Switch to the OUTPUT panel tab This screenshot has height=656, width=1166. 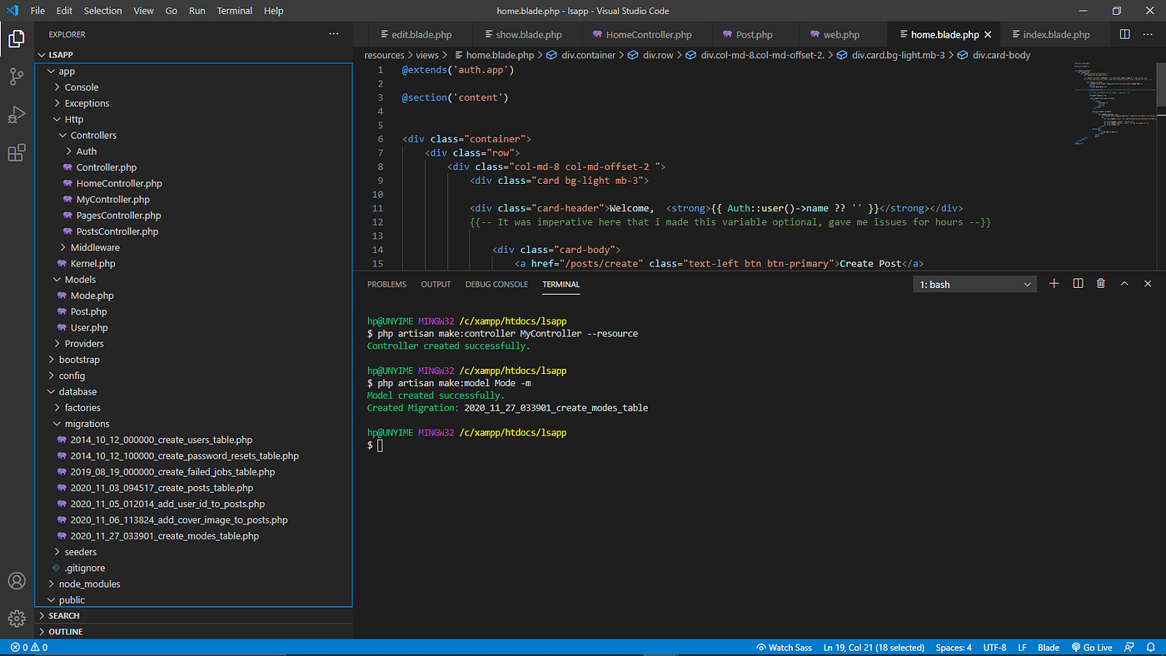point(436,285)
